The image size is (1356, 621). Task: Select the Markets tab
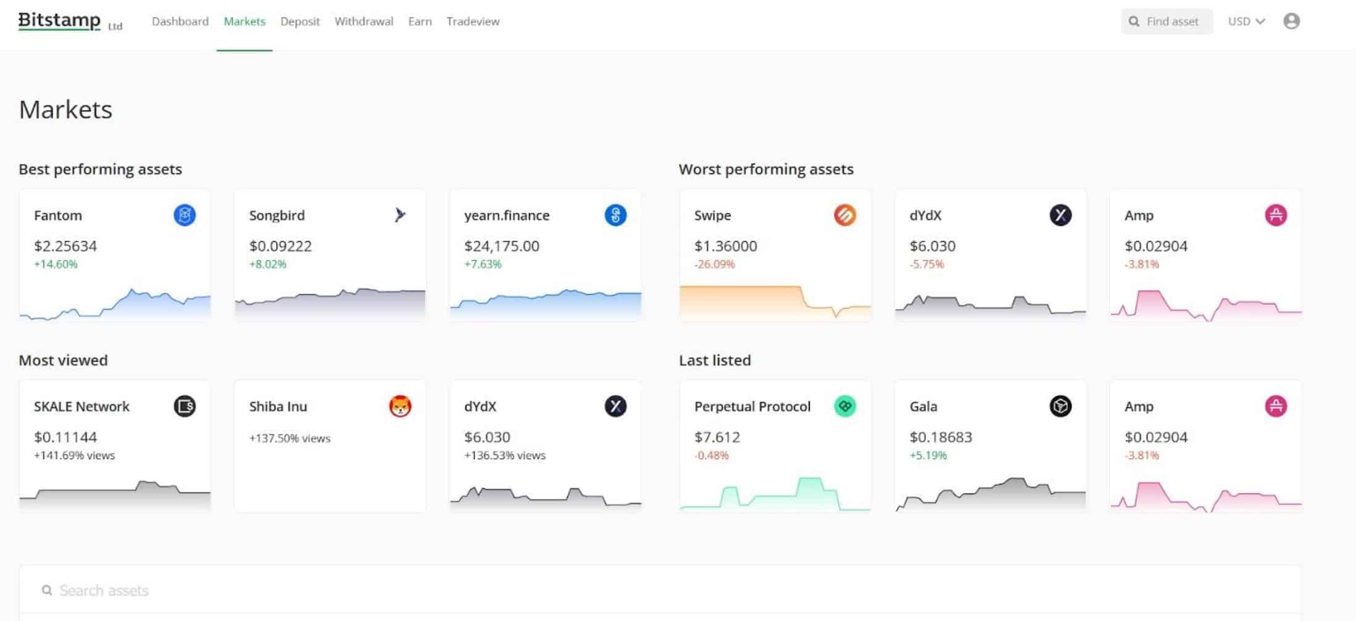(244, 22)
